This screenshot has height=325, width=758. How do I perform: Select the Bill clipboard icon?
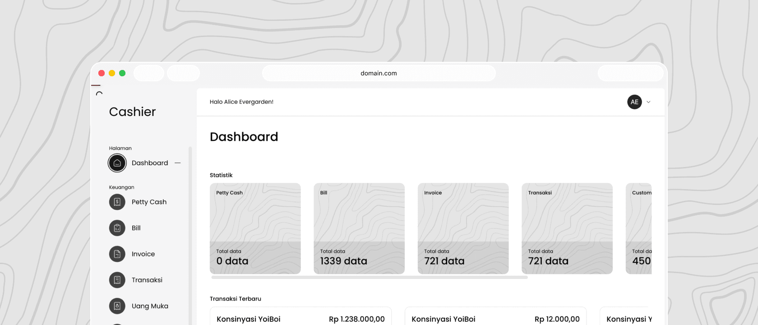coord(117,228)
